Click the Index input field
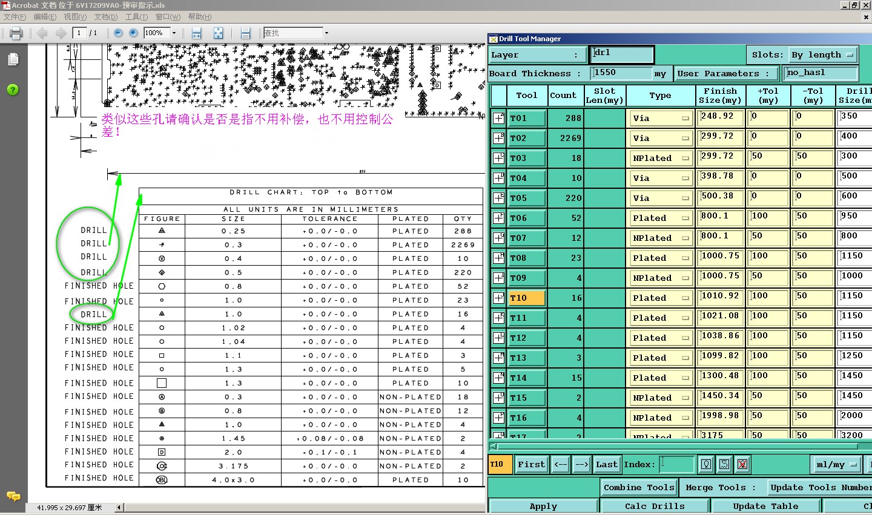872x515 pixels. (676, 464)
